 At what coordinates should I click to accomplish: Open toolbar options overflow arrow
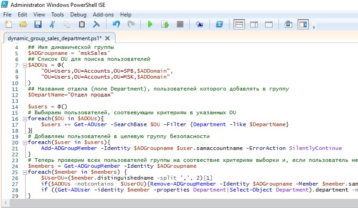314,27
